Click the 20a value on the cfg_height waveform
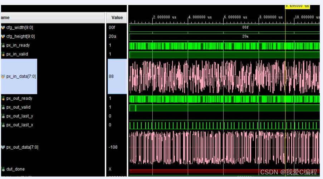 coord(245,36)
